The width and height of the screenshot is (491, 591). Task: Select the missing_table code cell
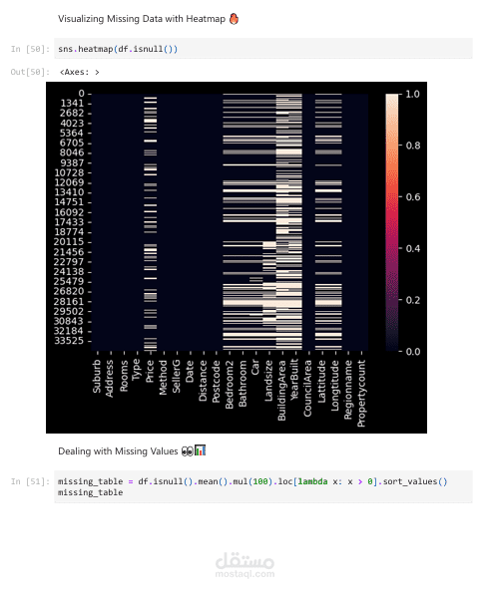(x=263, y=486)
